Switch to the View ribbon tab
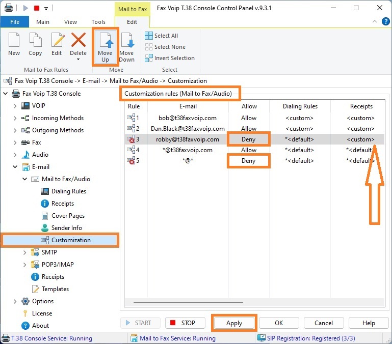392x344 pixels. 70,22
